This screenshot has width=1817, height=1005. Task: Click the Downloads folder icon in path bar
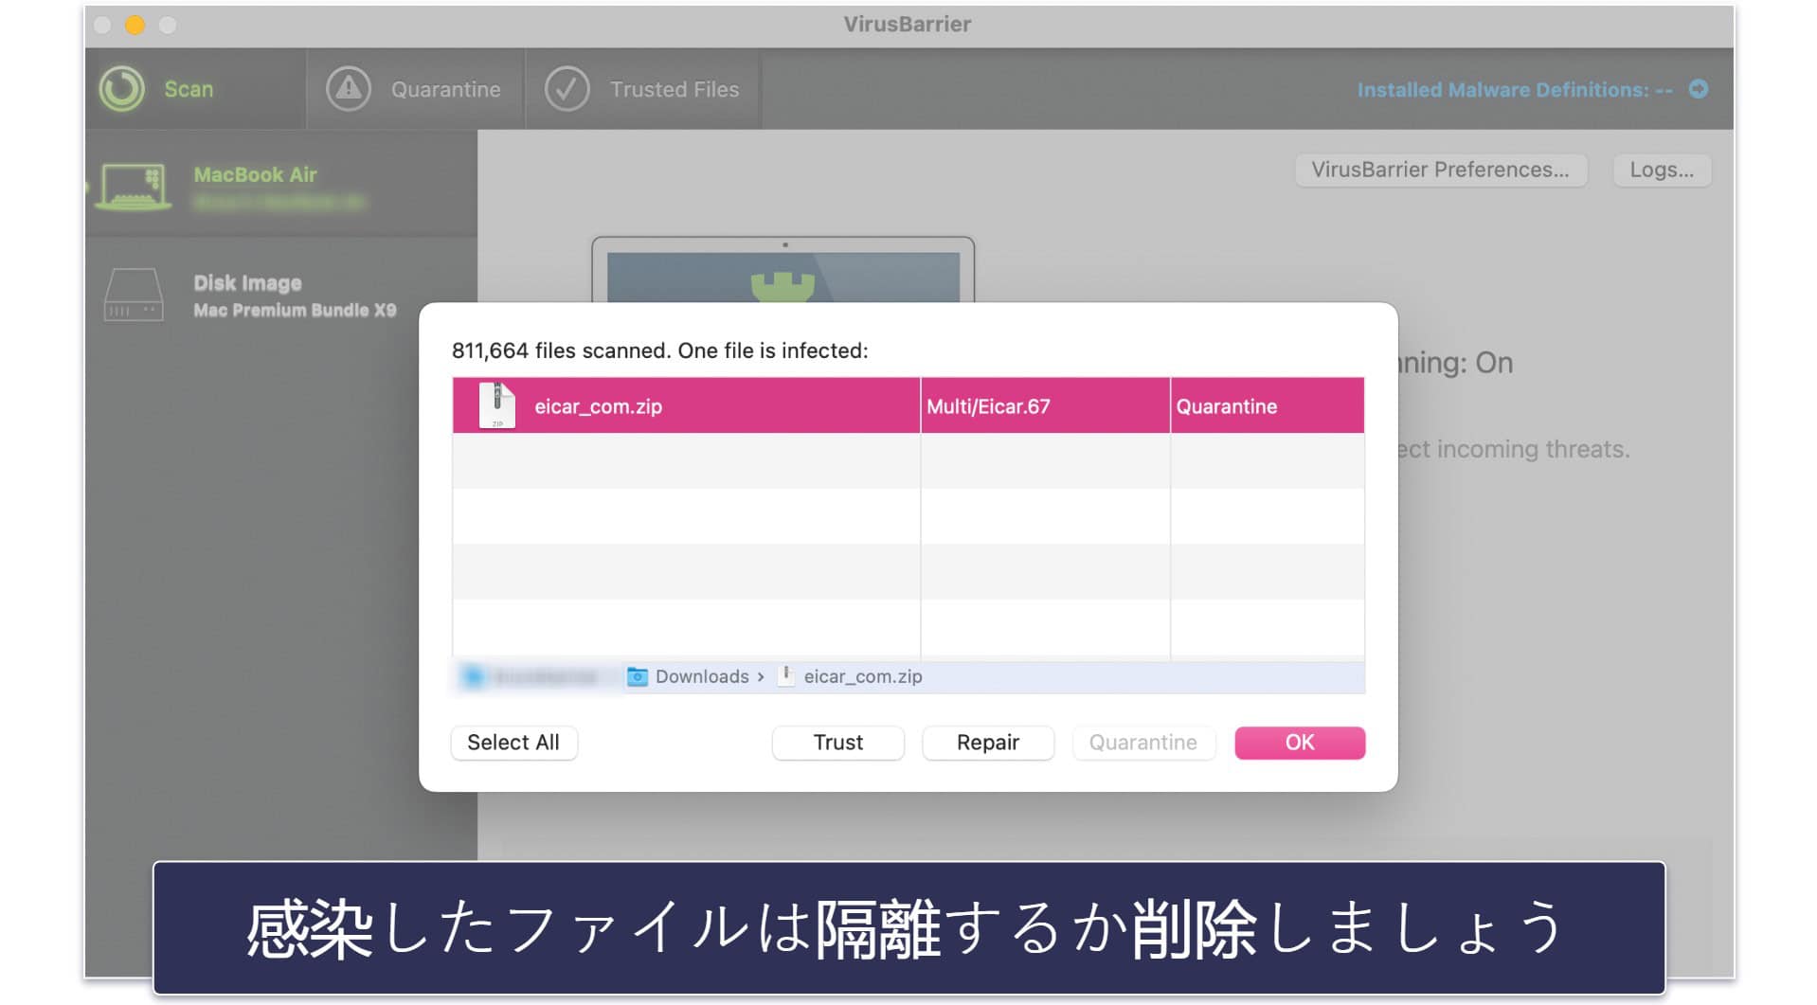pos(638,676)
